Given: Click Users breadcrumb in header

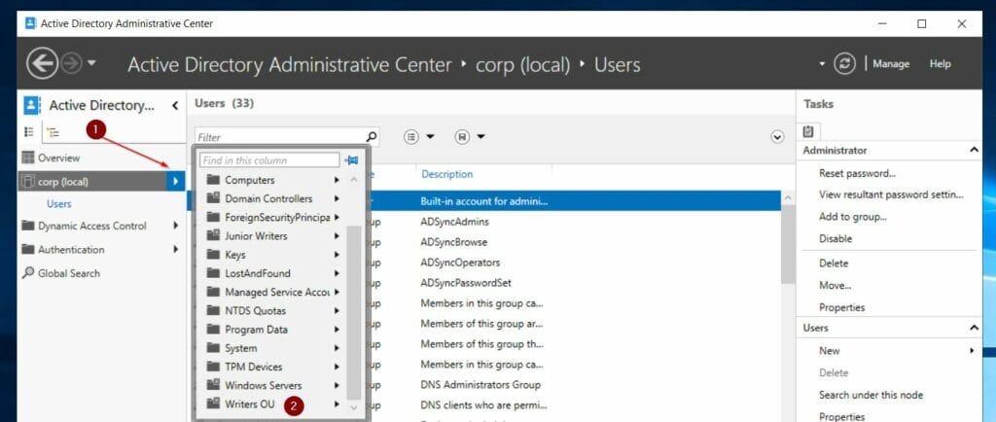Looking at the screenshot, I should coord(617,65).
